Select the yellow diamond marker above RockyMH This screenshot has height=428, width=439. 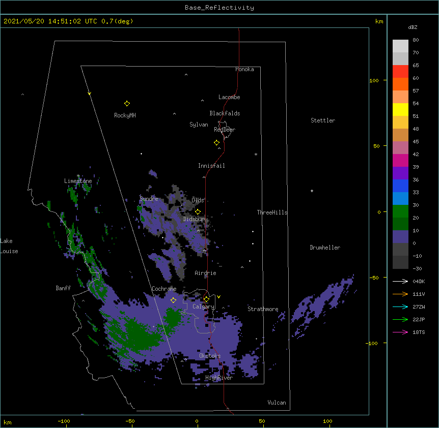127,104
